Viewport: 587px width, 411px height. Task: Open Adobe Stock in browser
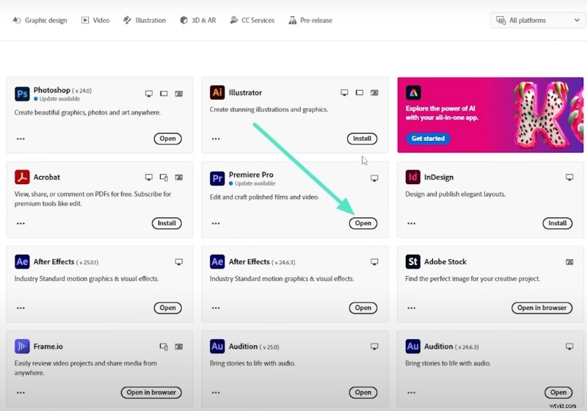point(542,308)
